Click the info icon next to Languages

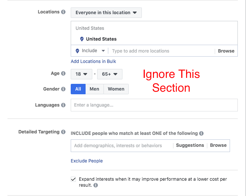[x=63, y=105]
